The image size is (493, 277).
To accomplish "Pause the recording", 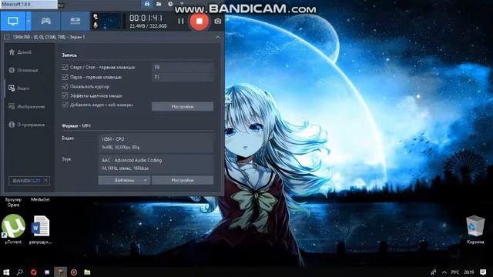I will point(181,21).
